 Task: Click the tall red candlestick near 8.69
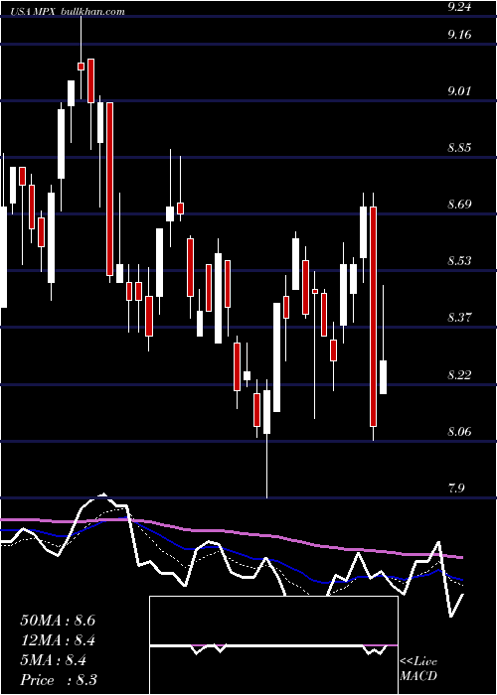[373, 317]
